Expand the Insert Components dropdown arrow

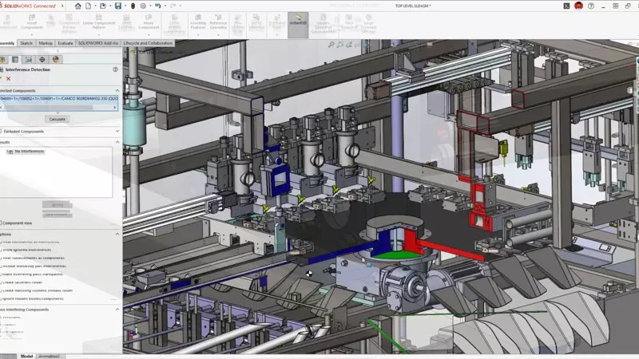pos(31,34)
